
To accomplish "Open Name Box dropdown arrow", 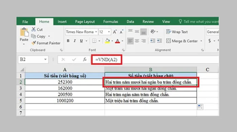I will point(45,60).
